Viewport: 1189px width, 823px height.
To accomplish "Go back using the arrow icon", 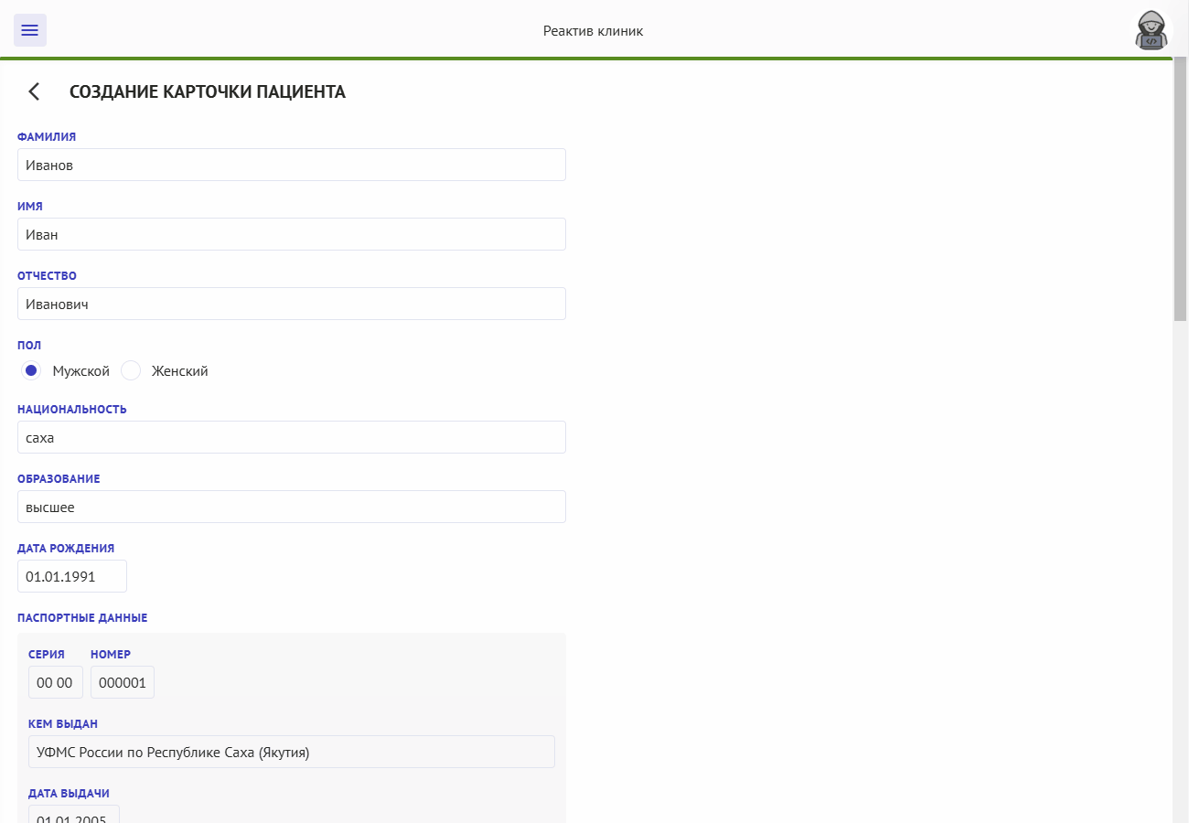I will point(34,91).
